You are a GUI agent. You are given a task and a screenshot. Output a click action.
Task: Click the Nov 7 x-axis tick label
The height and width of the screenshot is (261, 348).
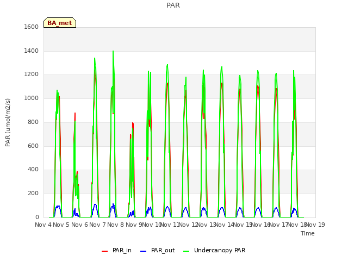[x=97, y=225]
